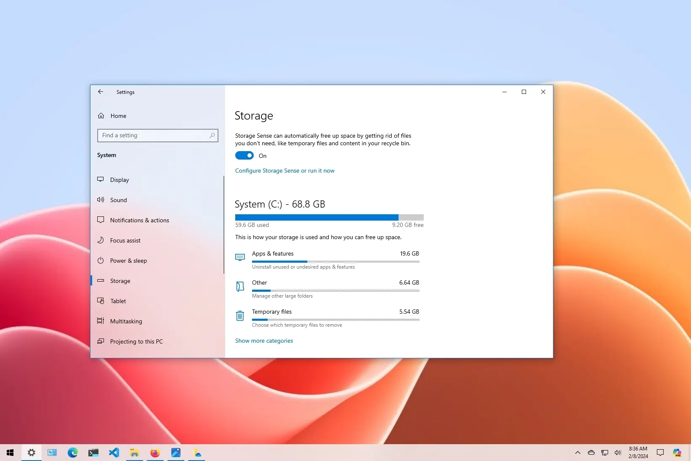Click the Other category folder icon

pos(240,287)
